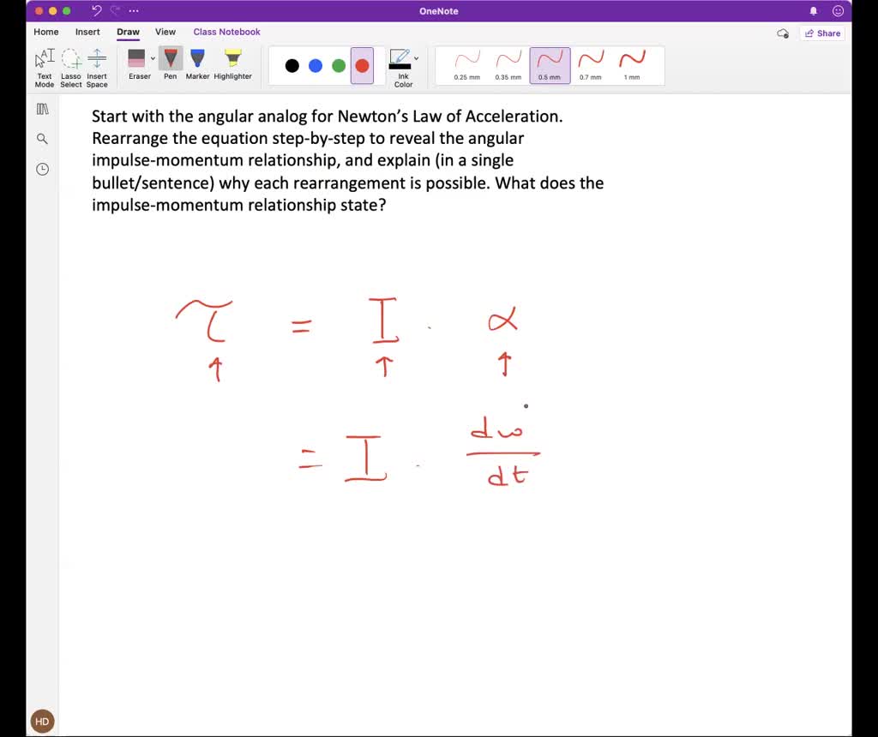Show recent notes via the clock icon
Image resolution: width=878 pixels, height=737 pixels.
coord(41,169)
